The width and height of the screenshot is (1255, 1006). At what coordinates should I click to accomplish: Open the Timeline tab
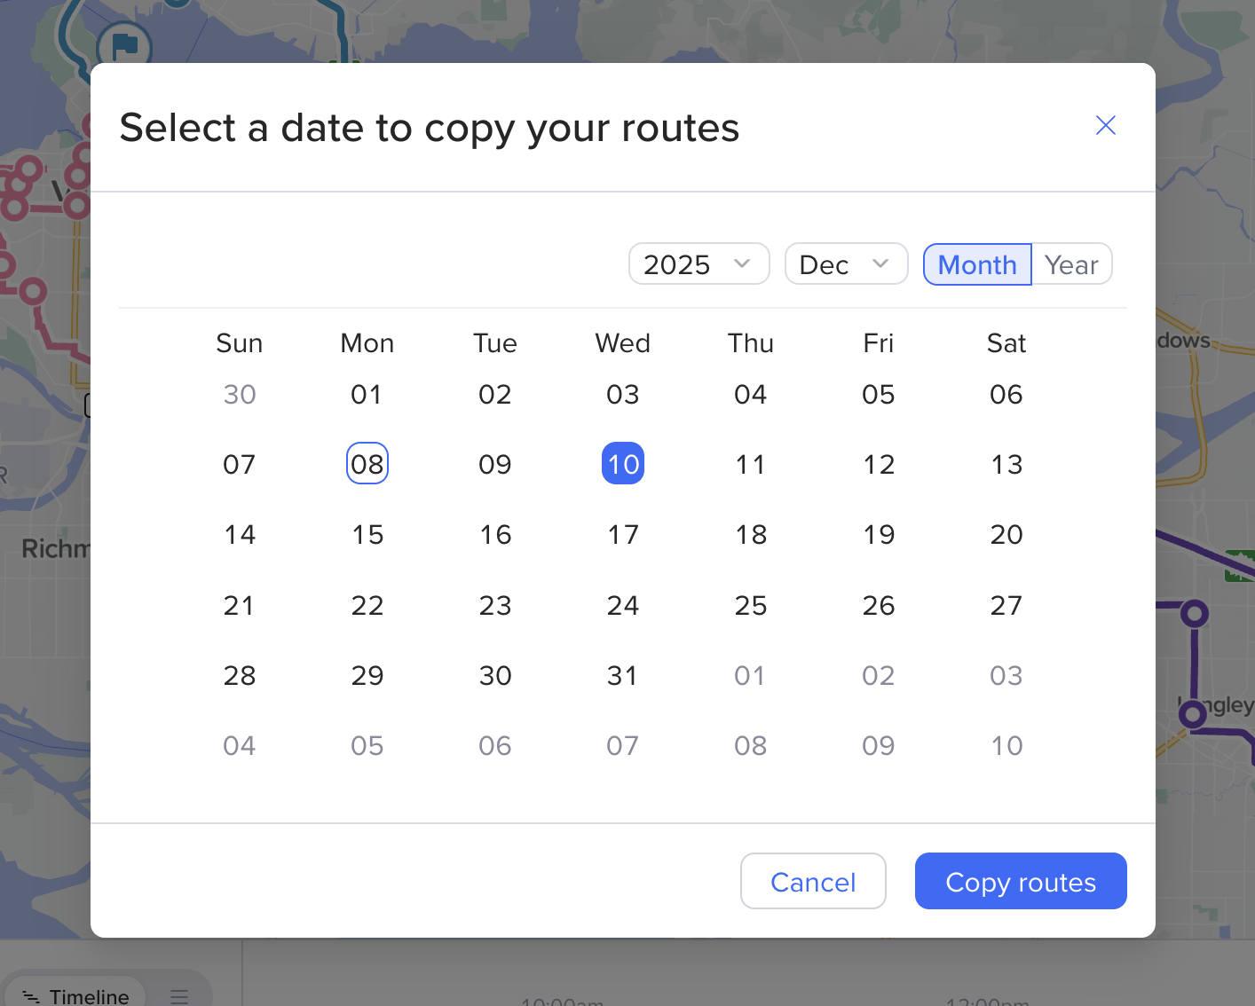[x=88, y=996]
